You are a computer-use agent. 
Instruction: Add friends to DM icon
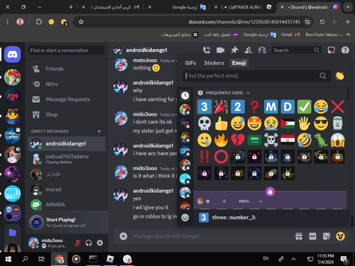248,50
